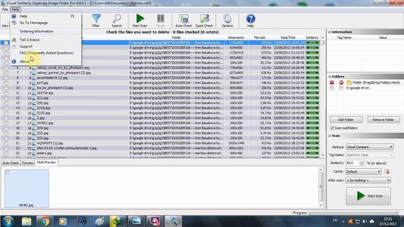Viewport: 404px width, 227px height.
Task: Click the preview pane vertical scrollbar
Action: (x=321, y=187)
